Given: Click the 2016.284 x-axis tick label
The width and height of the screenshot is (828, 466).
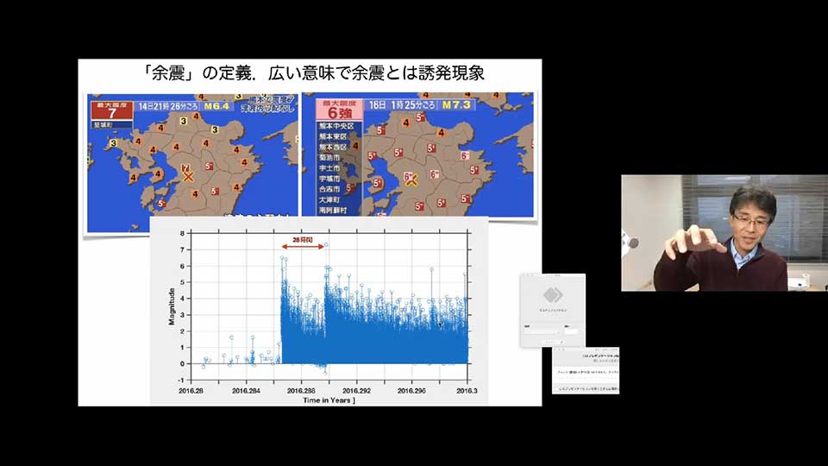Looking at the screenshot, I should pyautogui.click(x=246, y=391).
